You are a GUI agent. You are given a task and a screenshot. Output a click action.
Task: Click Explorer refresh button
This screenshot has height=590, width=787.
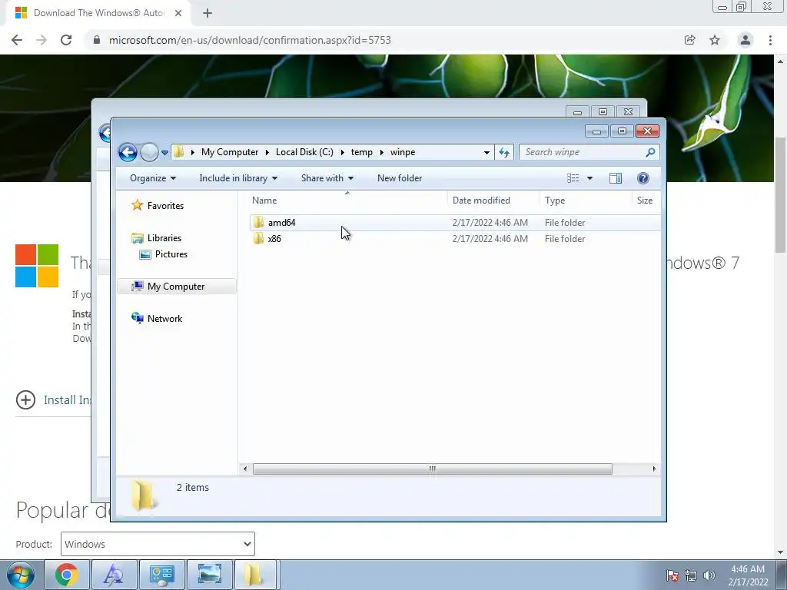coord(504,153)
